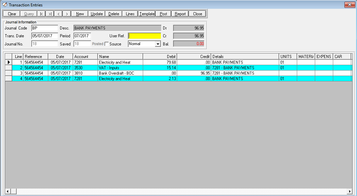Click the horizontal scrollbar left arrow
Image resolution: width=357 pixels, height=196 pixels.
tap(7, 191)
